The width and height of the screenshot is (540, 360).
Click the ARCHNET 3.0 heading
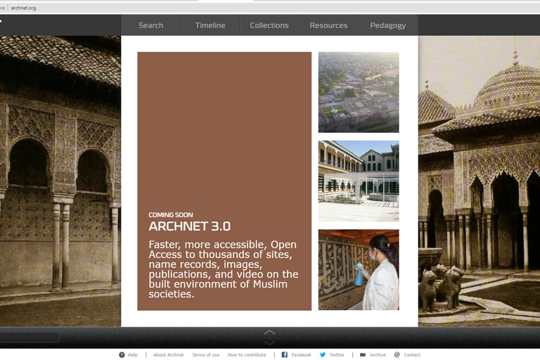tap(190, 226)
